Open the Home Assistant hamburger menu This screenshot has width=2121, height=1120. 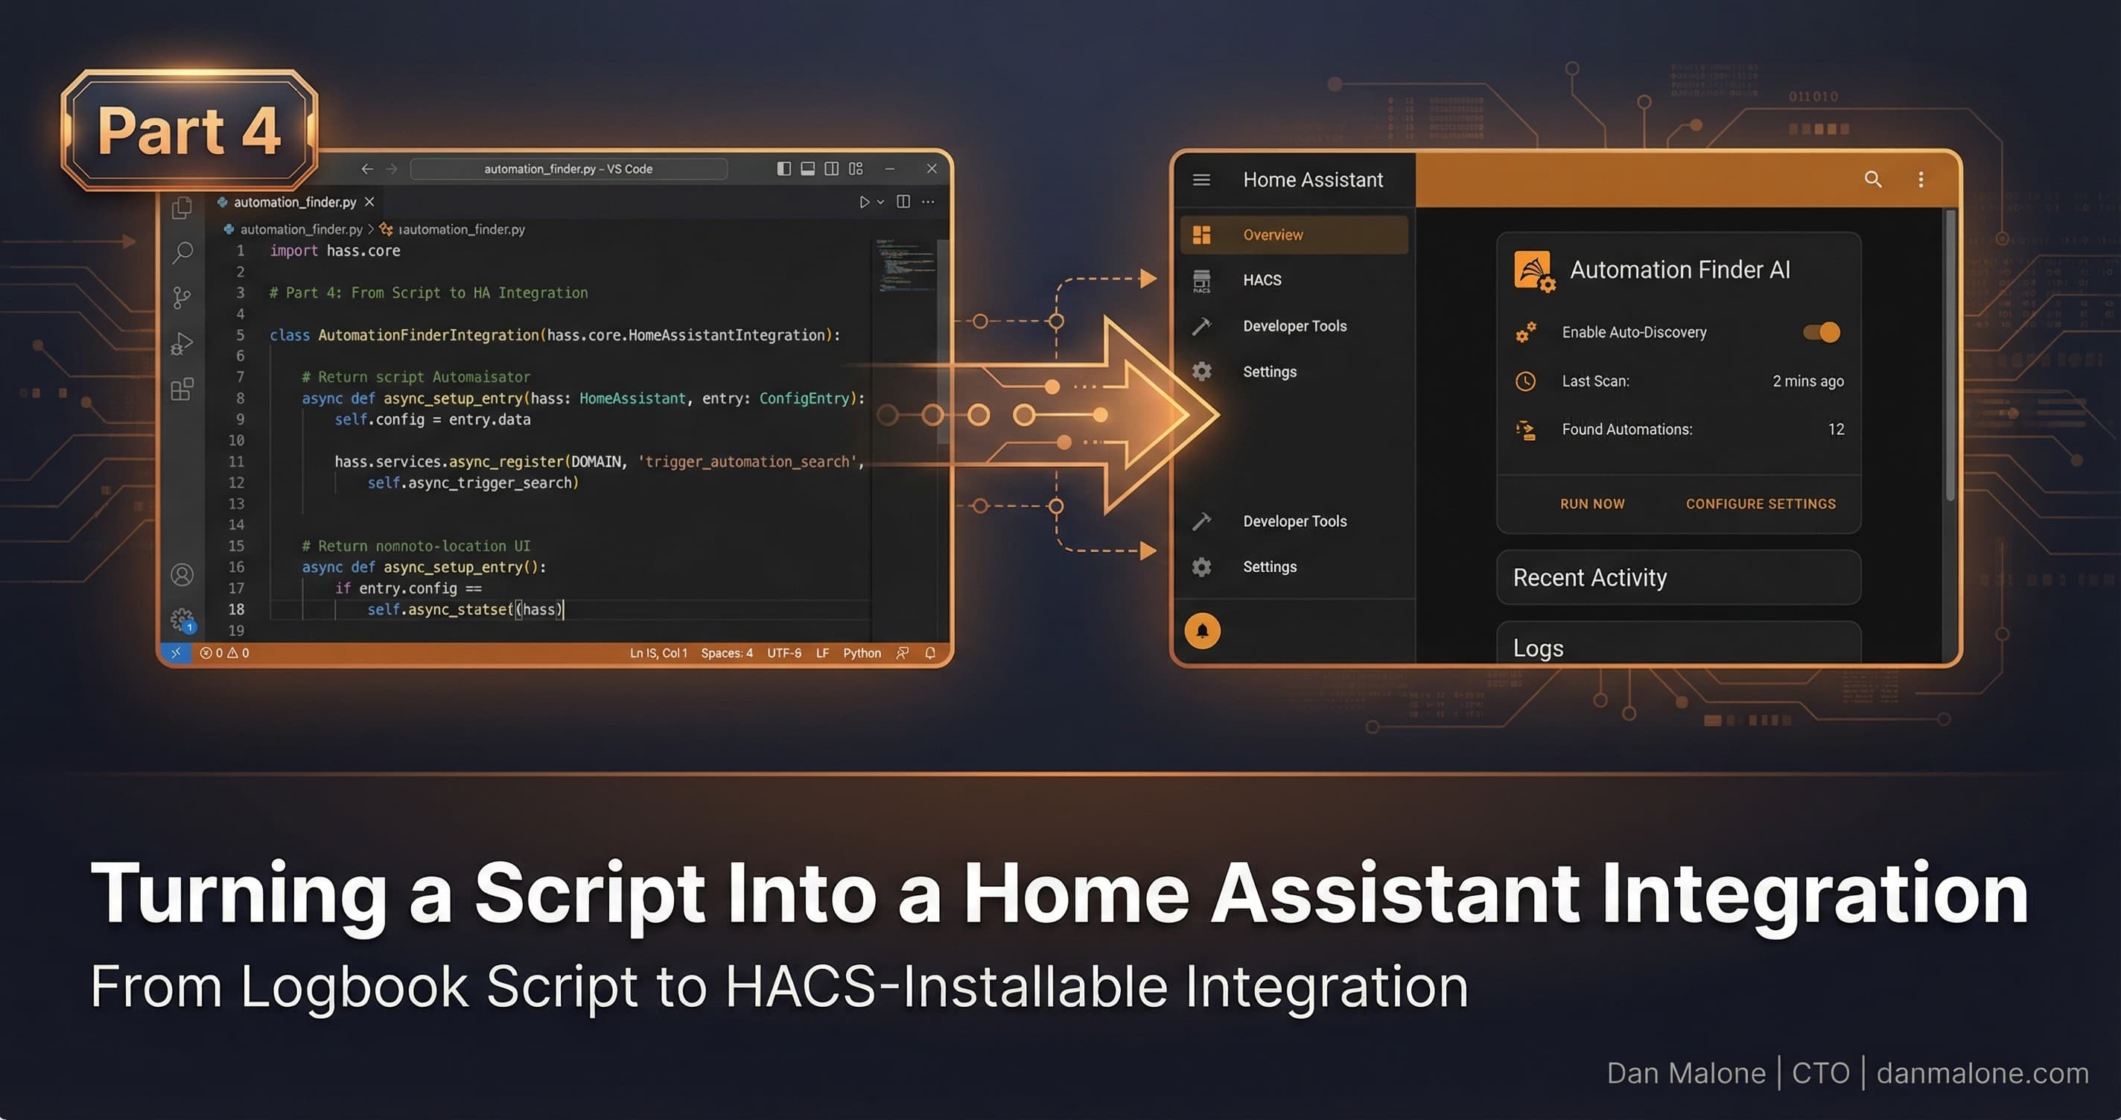tap(1201, 179)
